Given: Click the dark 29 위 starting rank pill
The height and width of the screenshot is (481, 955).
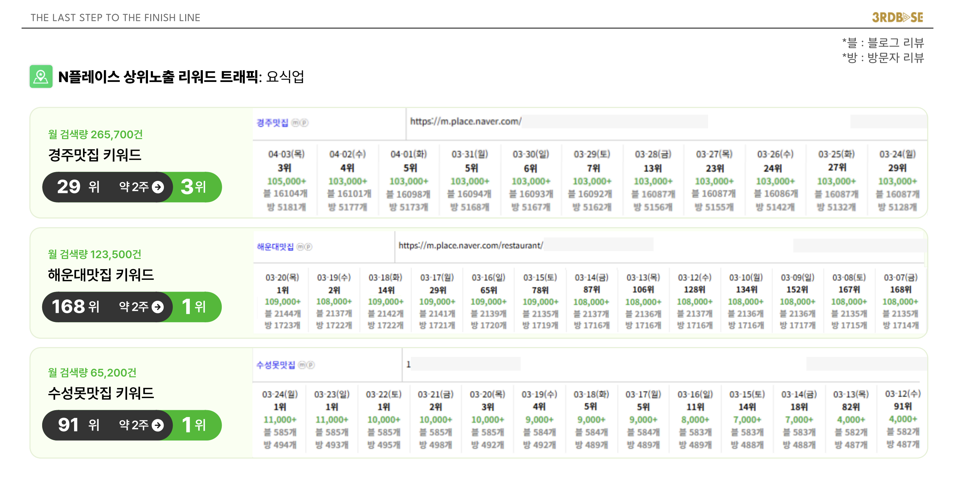Looking at the screenshot, I should (107, 187).
